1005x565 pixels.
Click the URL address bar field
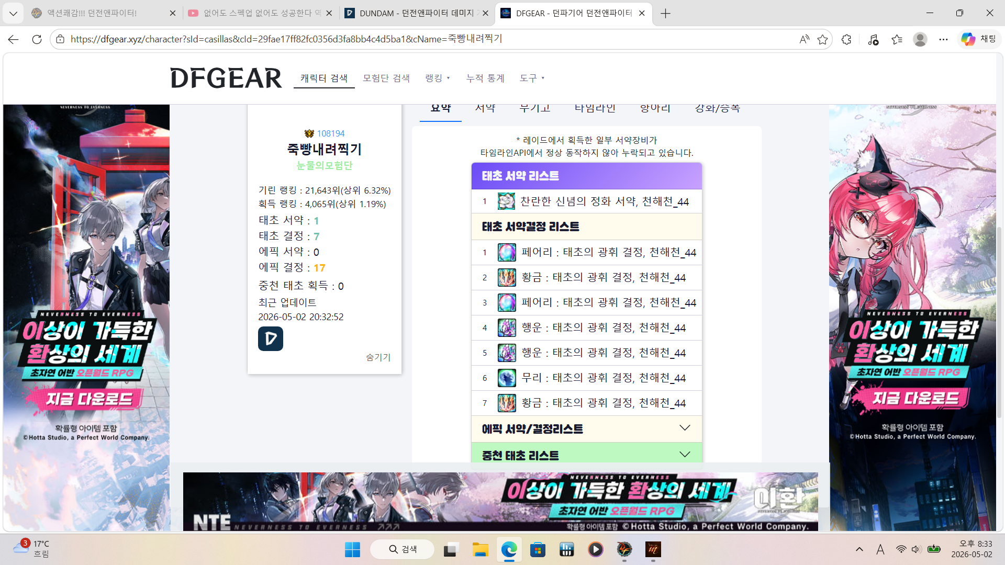click(x=429, y=39)
